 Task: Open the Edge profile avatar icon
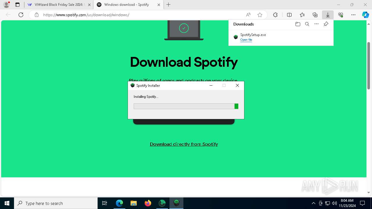(x=6, y=5)
